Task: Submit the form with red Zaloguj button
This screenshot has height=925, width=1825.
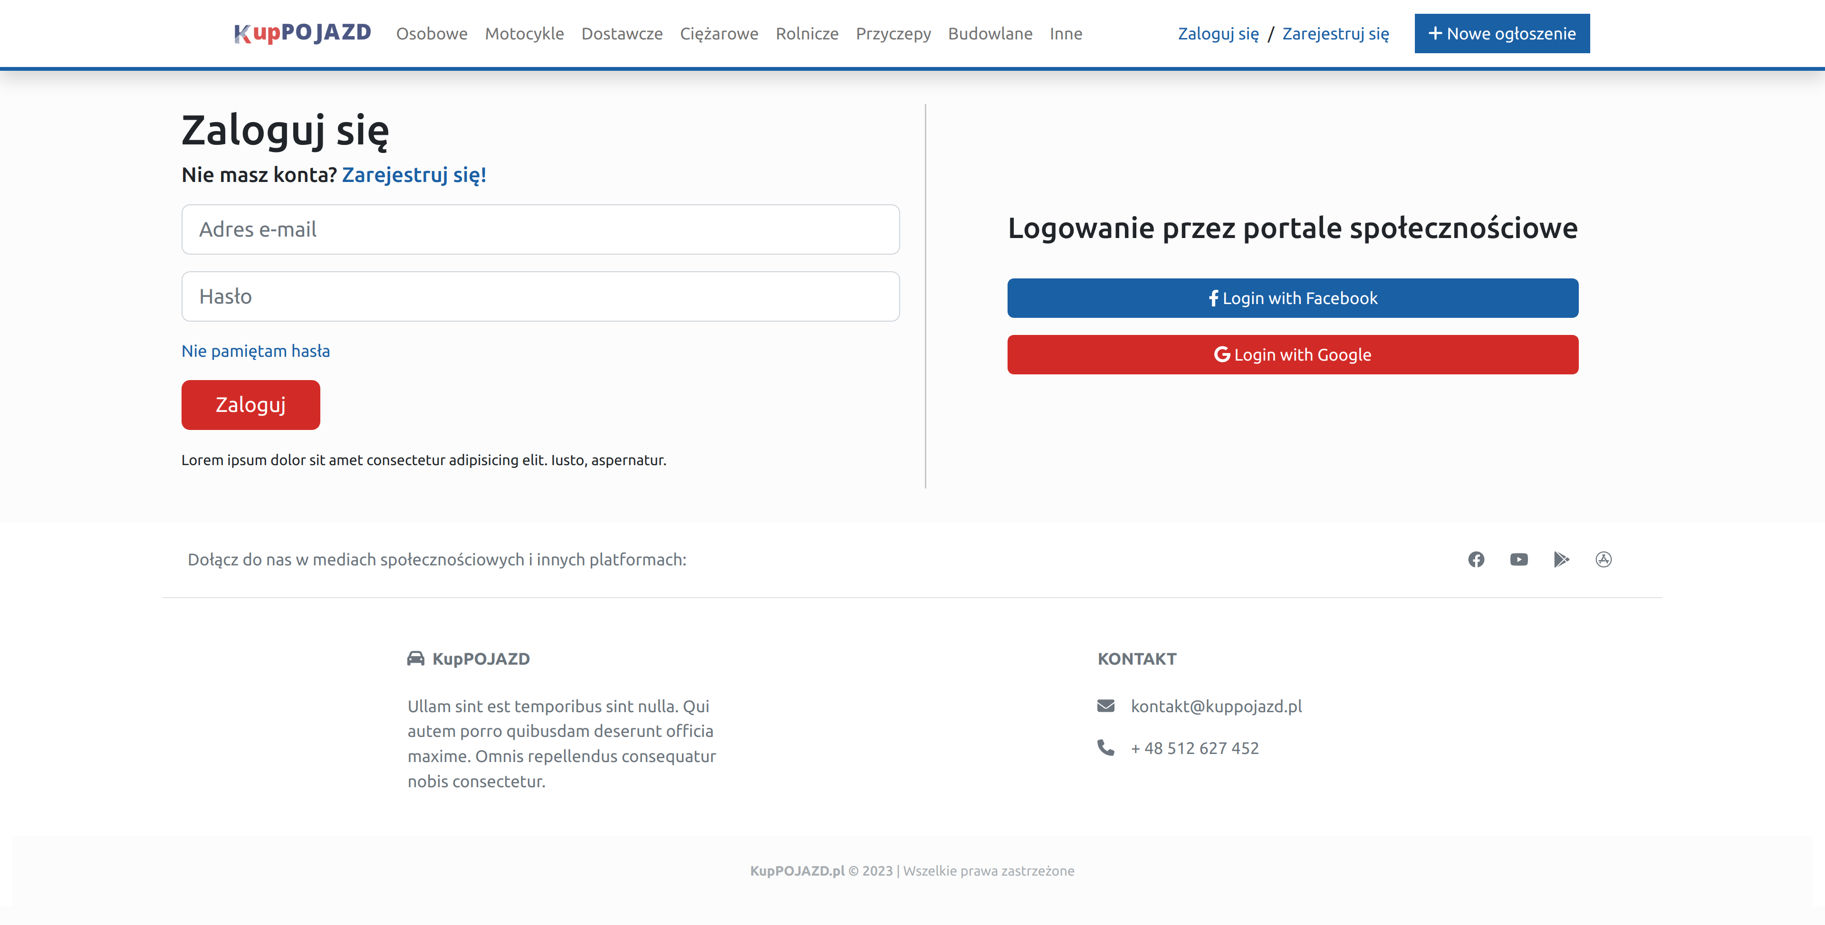Action: pos(251,404)
